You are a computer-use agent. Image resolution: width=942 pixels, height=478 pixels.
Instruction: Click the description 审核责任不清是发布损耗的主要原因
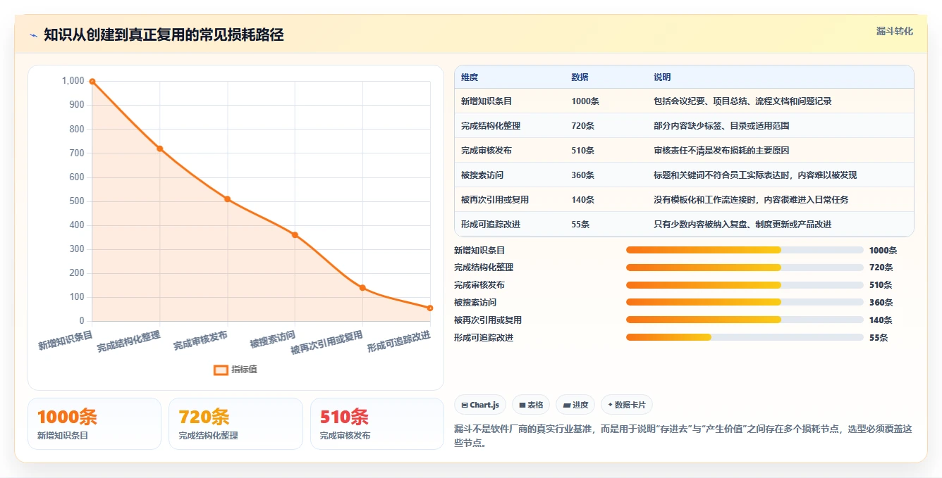(721, 151)
